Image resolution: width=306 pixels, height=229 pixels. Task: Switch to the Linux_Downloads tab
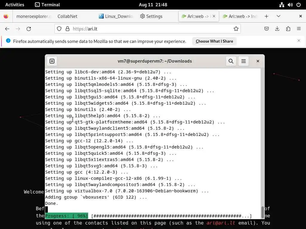click(116, 16)
